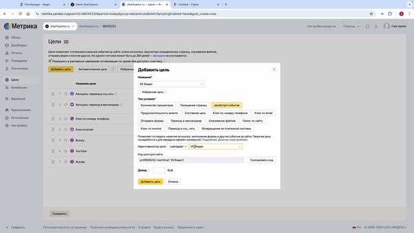
Task: Open the browser extensions puzzle icon
Action: (x=390, y=14)
